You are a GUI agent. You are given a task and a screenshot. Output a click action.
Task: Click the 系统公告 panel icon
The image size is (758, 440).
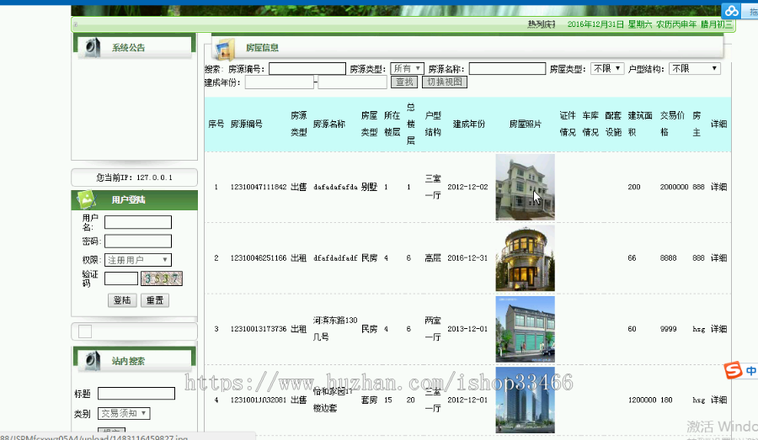tap(92, 48)
